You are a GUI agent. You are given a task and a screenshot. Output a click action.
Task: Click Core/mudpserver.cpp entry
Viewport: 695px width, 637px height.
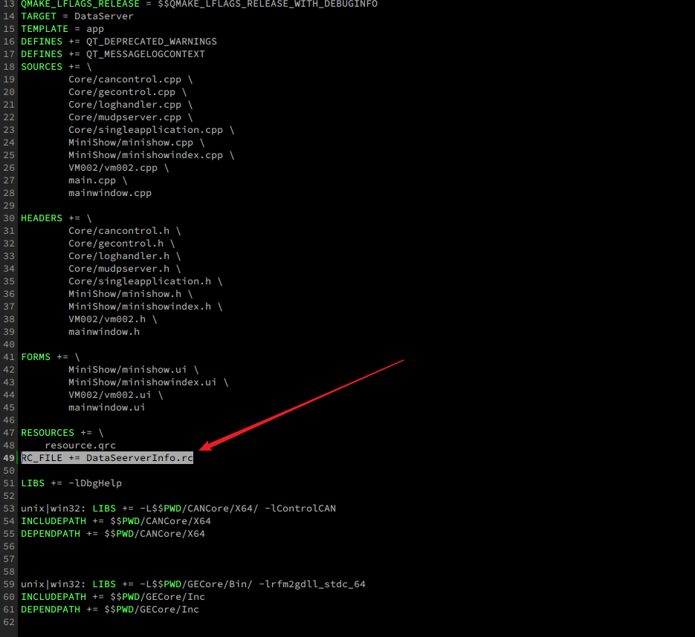(130, 117)
